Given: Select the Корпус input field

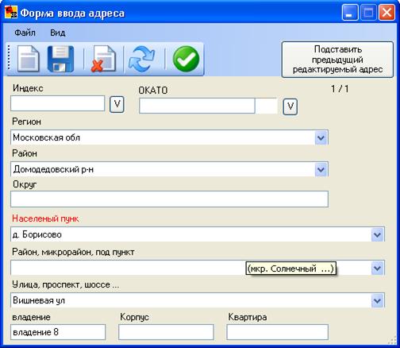Looking at the screenshot, I should (166, 332).
